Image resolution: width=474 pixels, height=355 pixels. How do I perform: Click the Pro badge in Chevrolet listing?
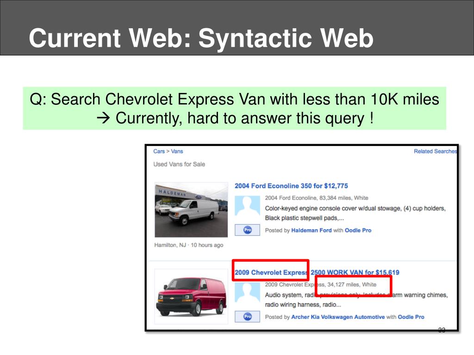[247, 317]
